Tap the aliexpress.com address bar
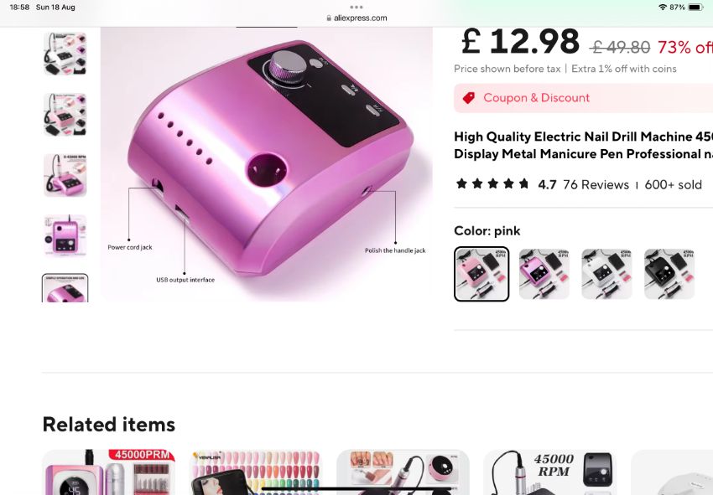713x495 pixels. coord(356,18)
